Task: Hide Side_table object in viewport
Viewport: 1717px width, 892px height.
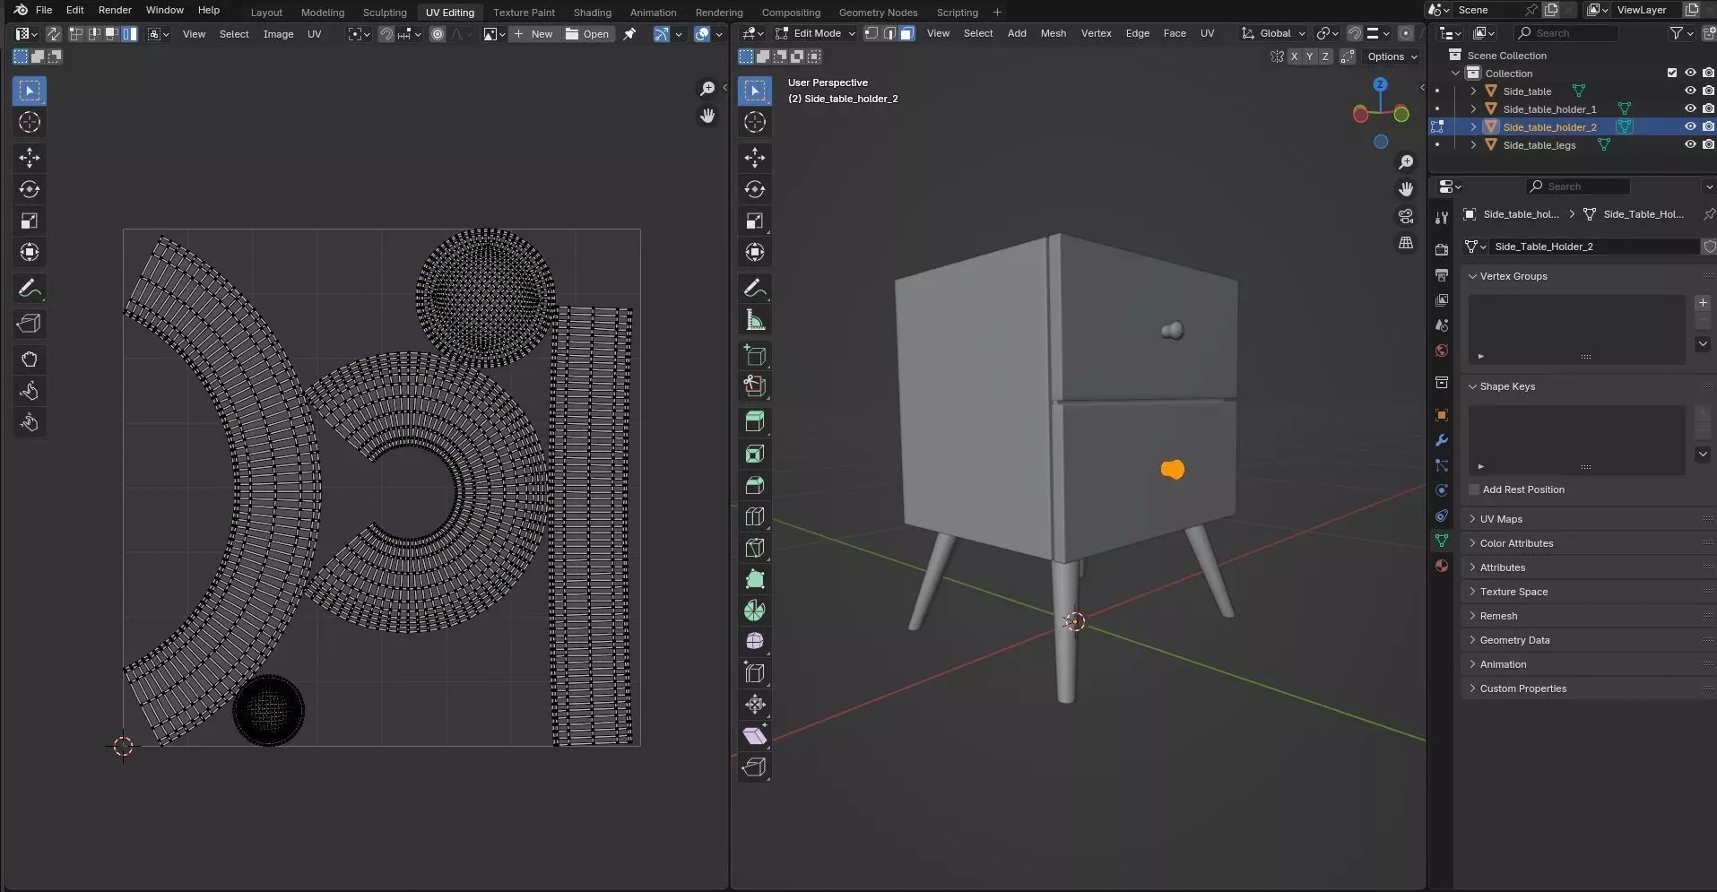Action: click(1690, 91)
